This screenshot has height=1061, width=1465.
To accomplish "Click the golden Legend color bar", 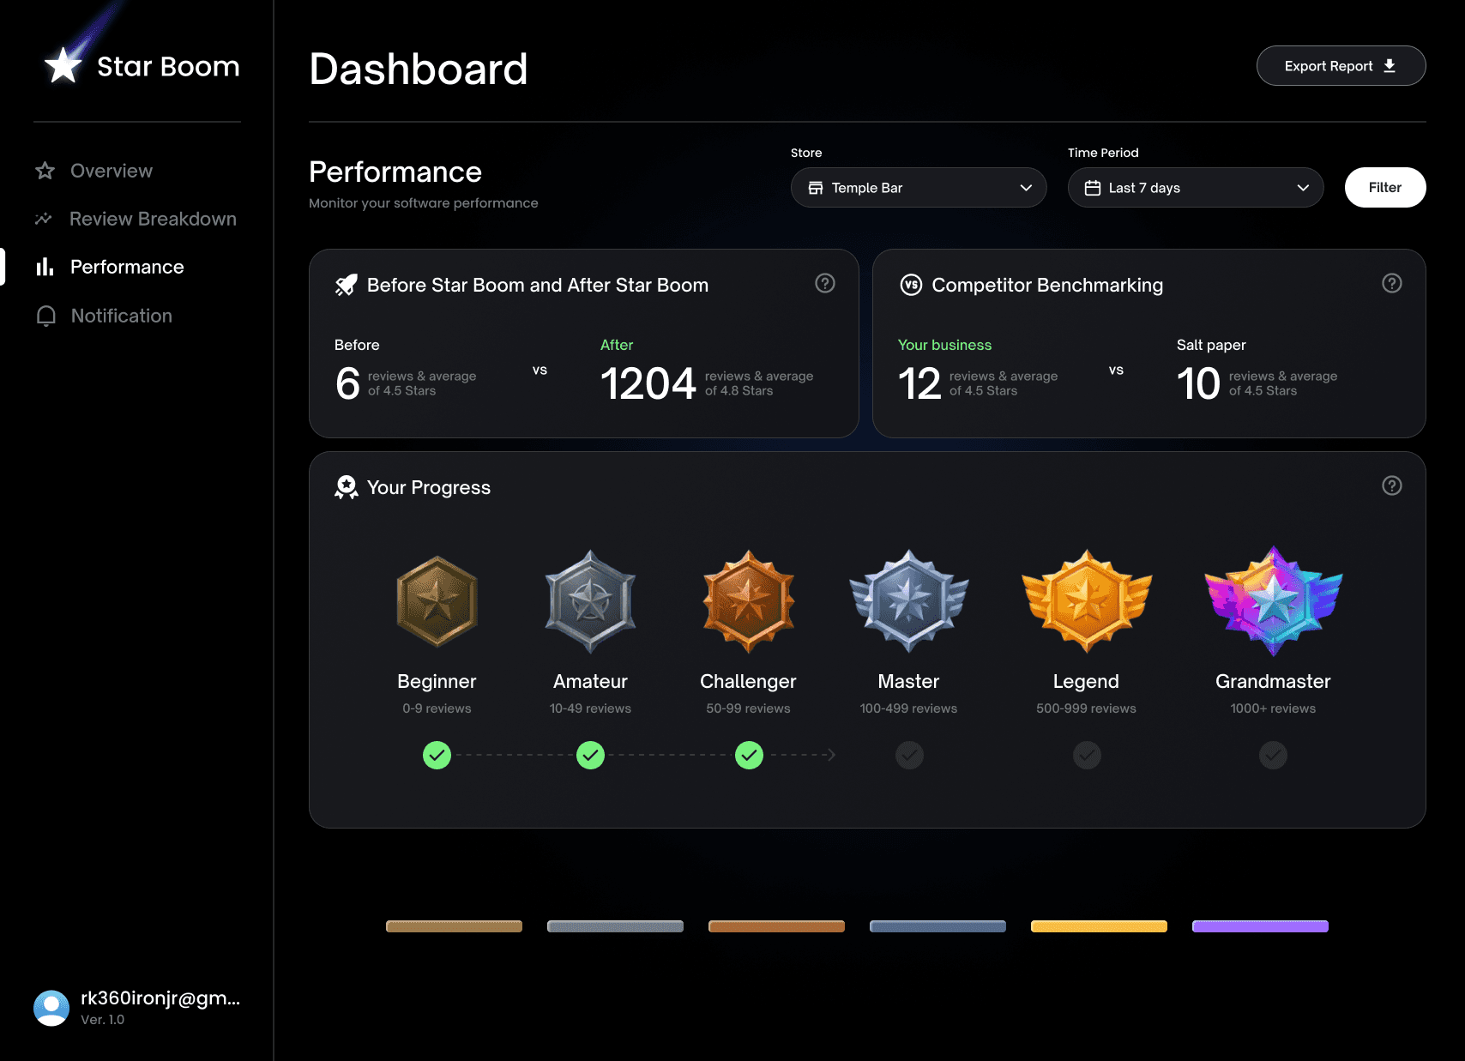I will [1099, 926].
